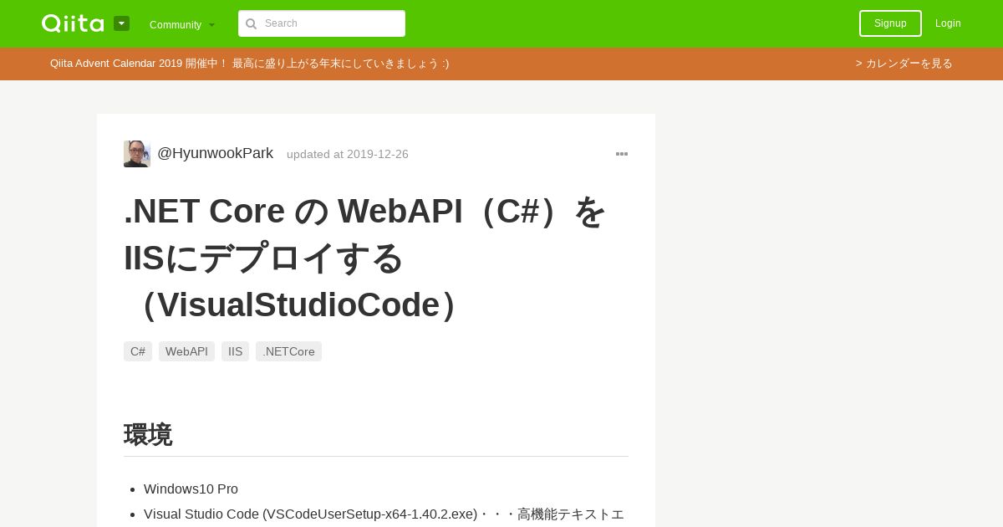Select the C# tag
1003x527 pixels.
pyautogui.click(x=138, y=351)
